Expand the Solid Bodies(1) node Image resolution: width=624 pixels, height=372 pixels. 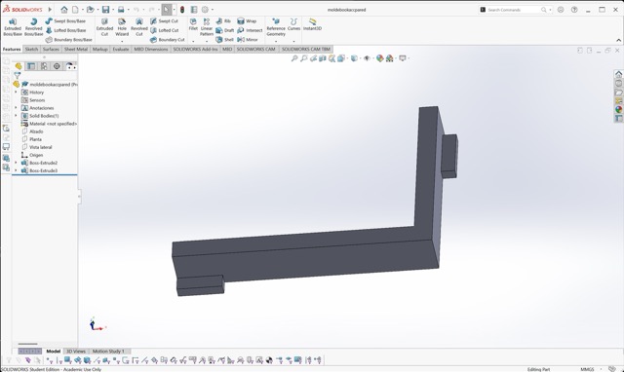[16, 116]
